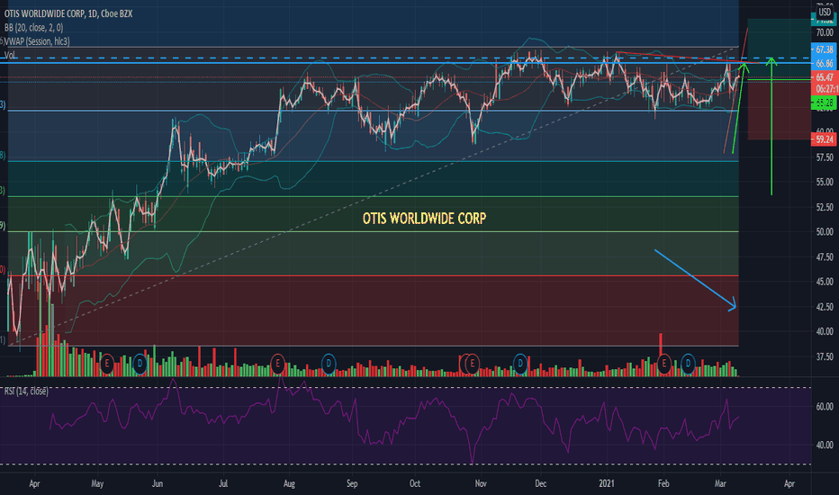Click the 06:27 bar countdown label
The image size is (839, 495).
[x=826, y=89]
